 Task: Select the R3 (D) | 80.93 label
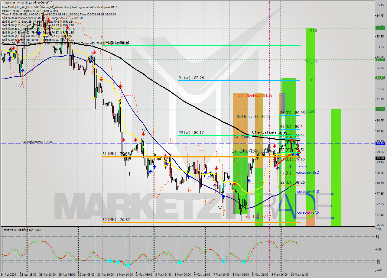pyautogui.click(x=292, y=113)
